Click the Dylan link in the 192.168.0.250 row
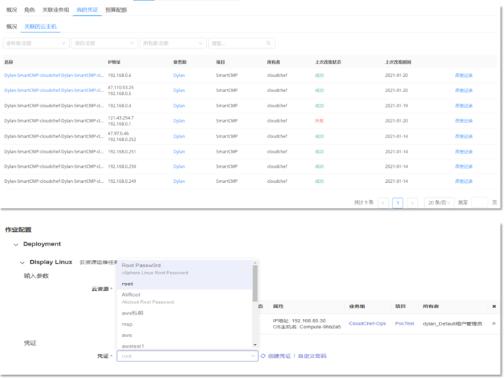Screen dimensions: 504x378 (x=179, y=166)
